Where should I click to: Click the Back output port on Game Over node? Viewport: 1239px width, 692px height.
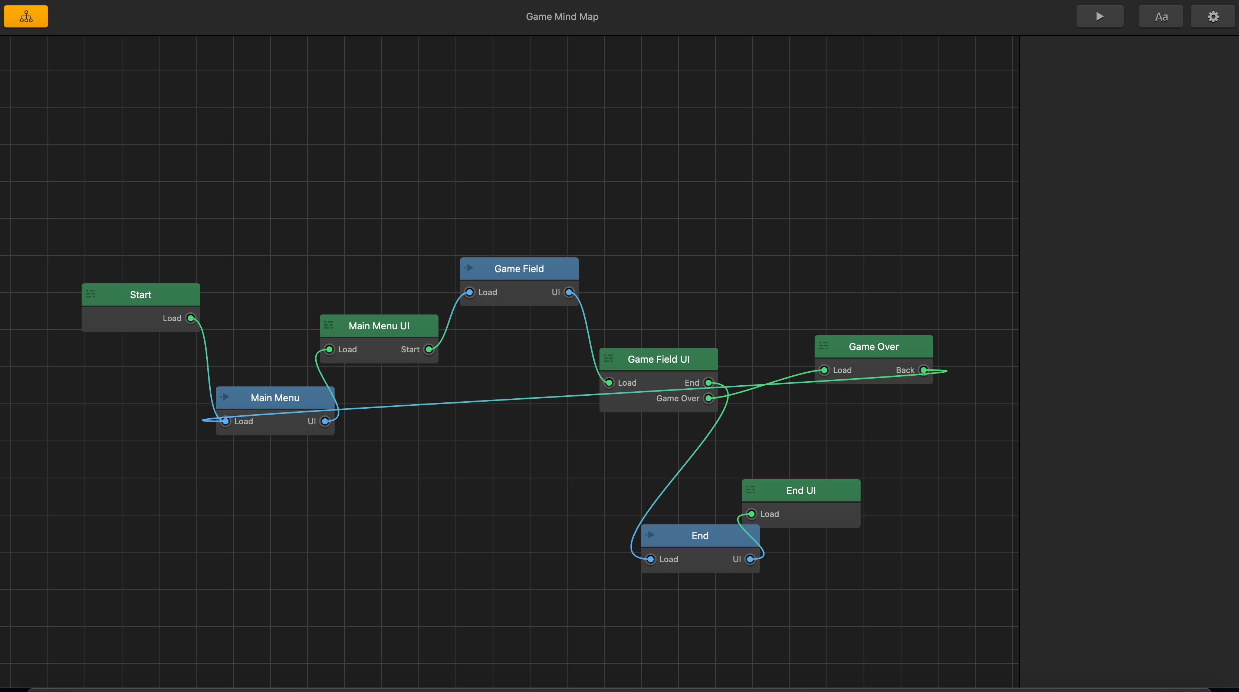pos(923,370)
